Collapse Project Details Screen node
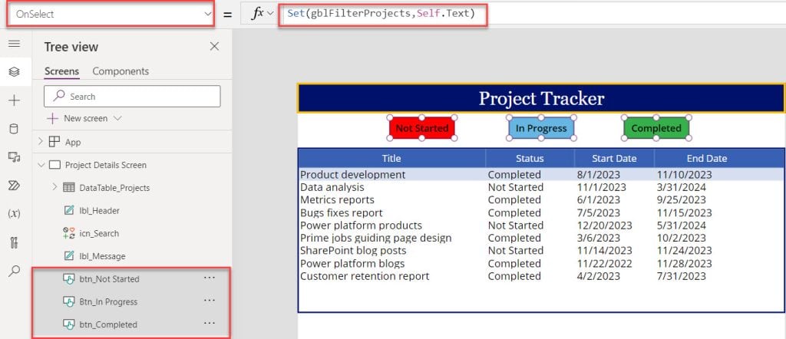786x339 pixels. tap(41, 165)
